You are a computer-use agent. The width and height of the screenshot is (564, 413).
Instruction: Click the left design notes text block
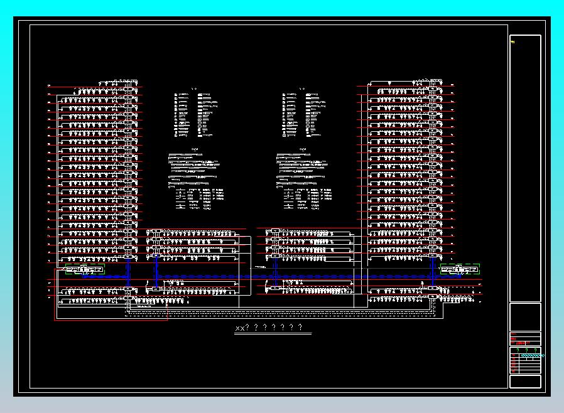pyautogui.click(x=194, y=170)
